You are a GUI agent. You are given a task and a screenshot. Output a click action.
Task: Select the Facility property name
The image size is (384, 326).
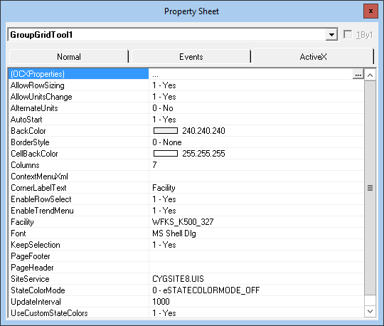click(x=22, y=222)
